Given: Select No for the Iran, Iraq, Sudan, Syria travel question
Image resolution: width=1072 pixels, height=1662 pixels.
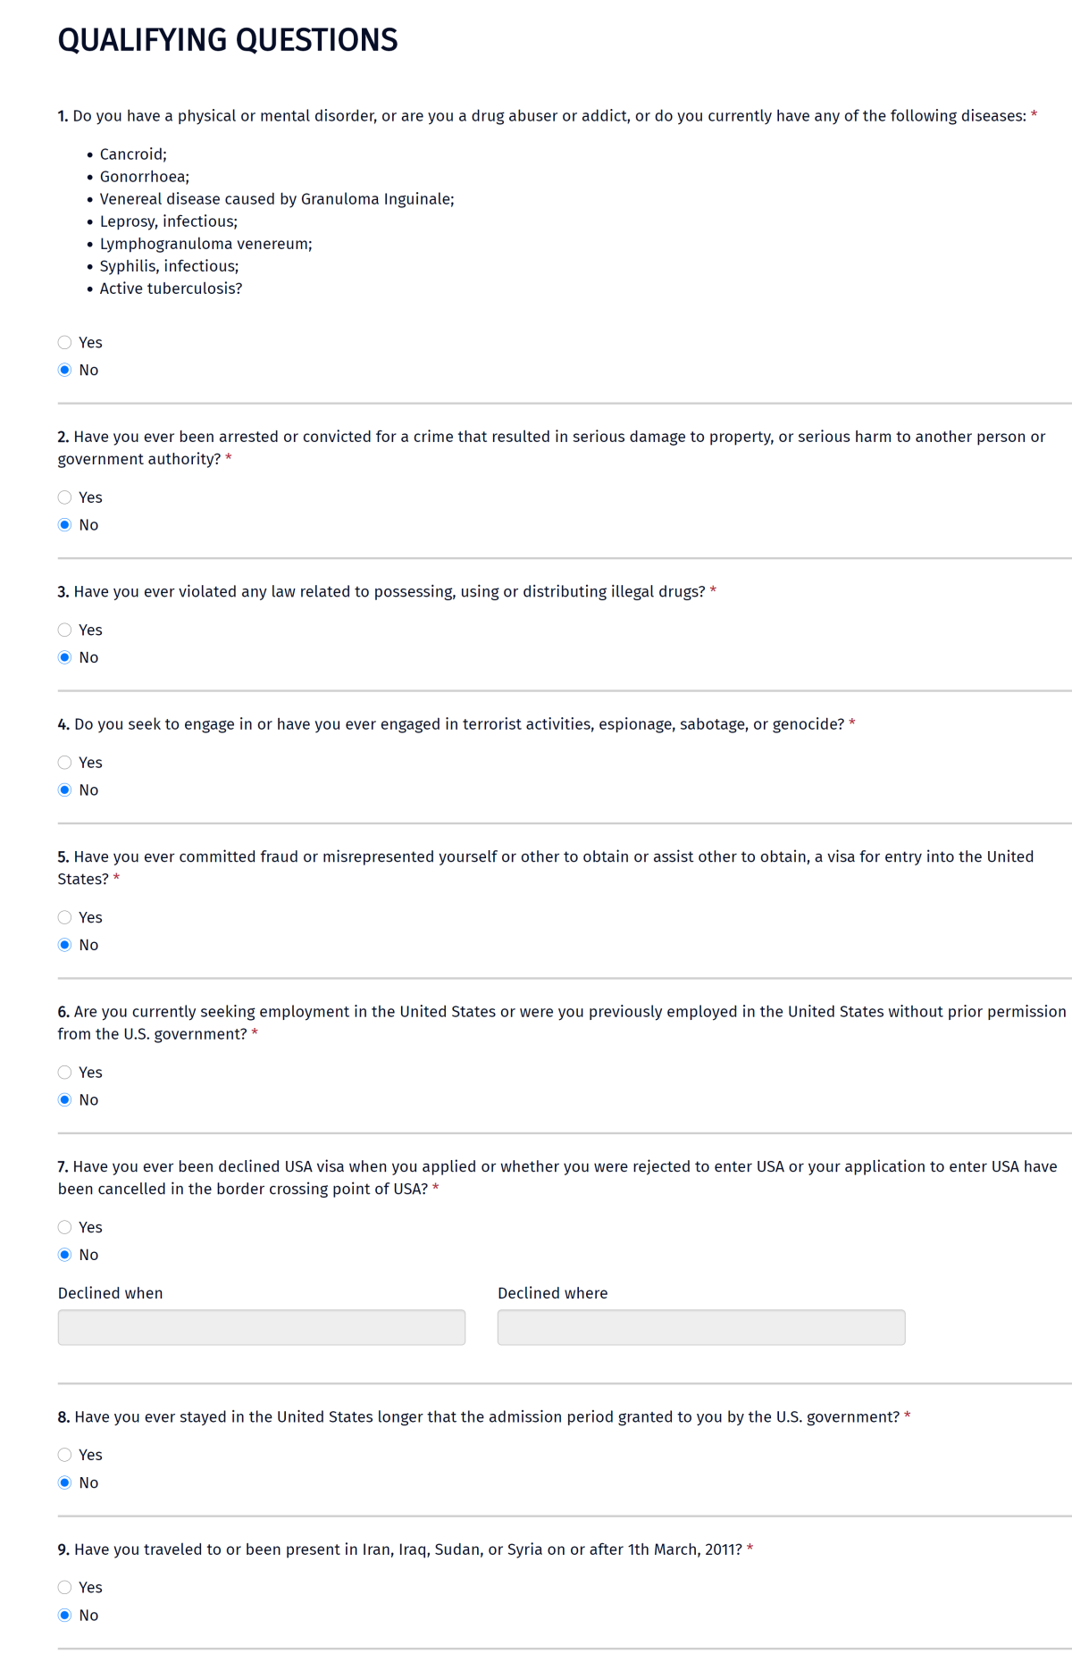Looking at the screenshot, I should [x=65, y=1614].
